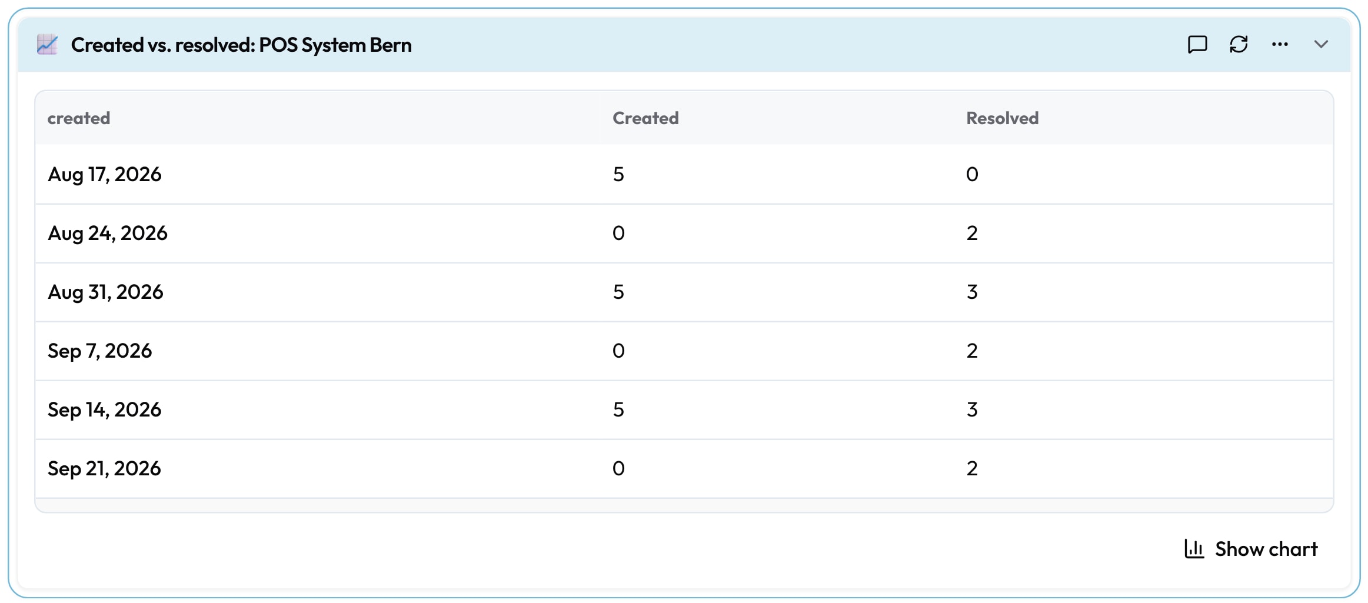Click the Show chart button
Image resolution: width=1368 pixels, height=603 pixels.
tap(1251, 549)
